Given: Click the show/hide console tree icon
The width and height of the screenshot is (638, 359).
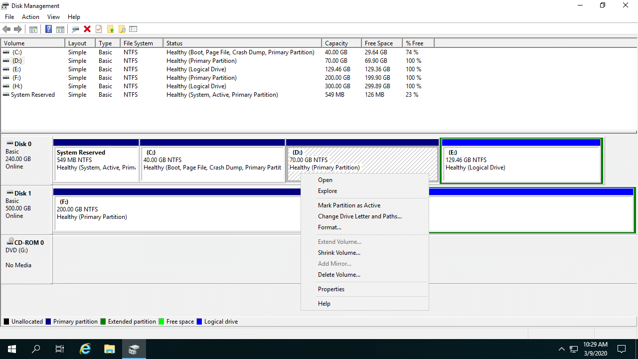Looking at the screenshot, I should pyautogui.click(x=33, y=29).
